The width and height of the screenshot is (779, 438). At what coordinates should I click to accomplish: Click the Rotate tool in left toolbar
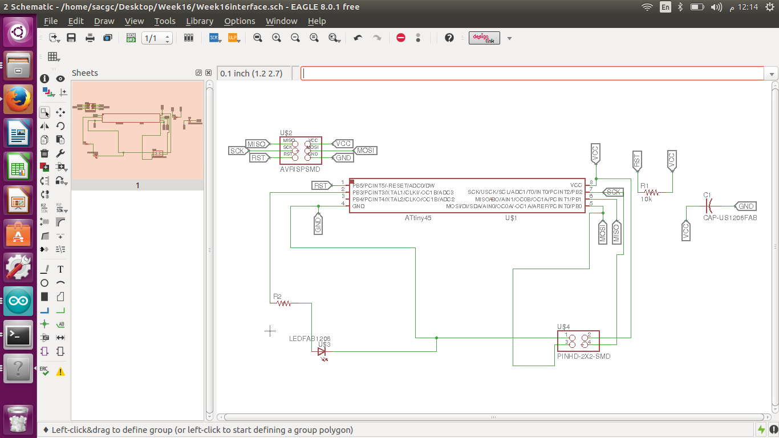(60, 126)
